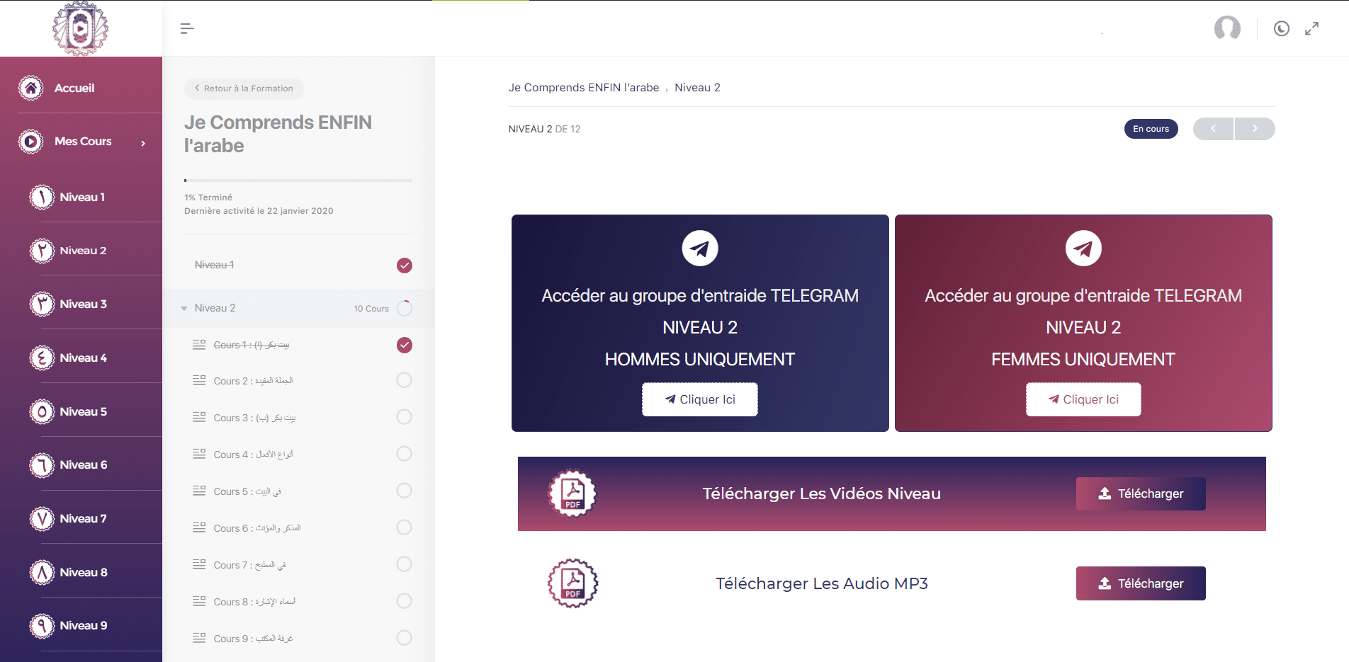1349x662 pixels.
Task: Collapse the Niveau 2 course list
Action: pyautogui.click(x=184, y=309)
